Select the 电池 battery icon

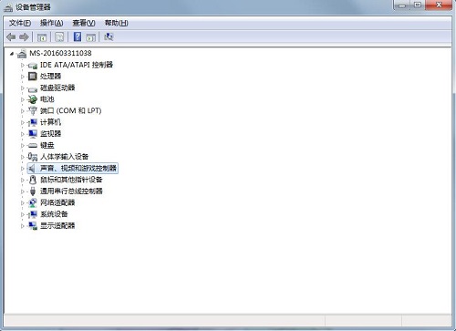pos(32,99)
